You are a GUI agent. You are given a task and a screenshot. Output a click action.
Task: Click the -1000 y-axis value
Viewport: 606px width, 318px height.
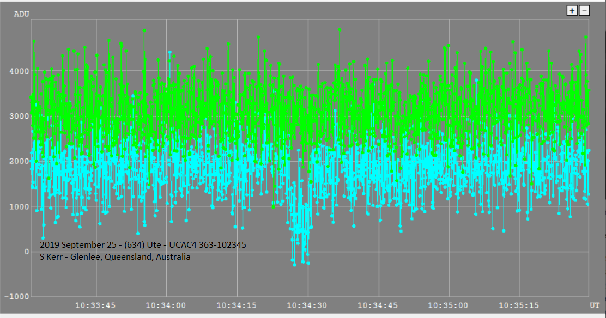(16, 297)
